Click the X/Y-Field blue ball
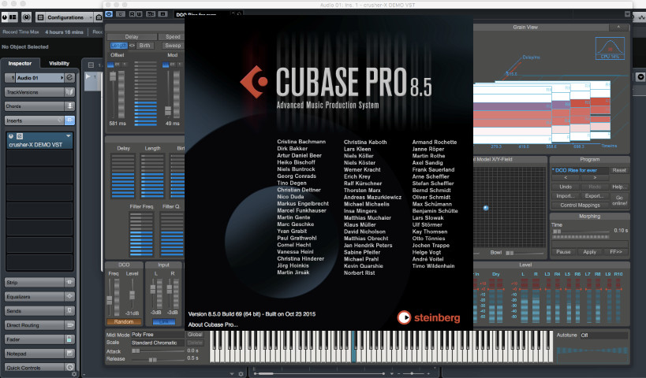The image size is (646, 378). (x=486, y=208)
